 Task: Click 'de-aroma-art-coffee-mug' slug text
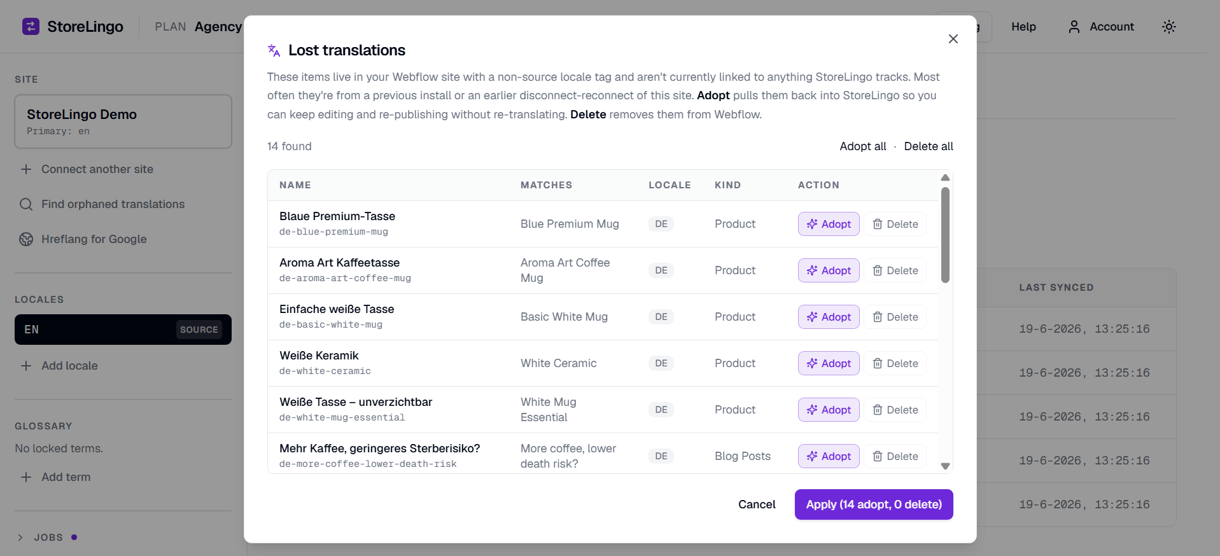click(x=345, y=278)
